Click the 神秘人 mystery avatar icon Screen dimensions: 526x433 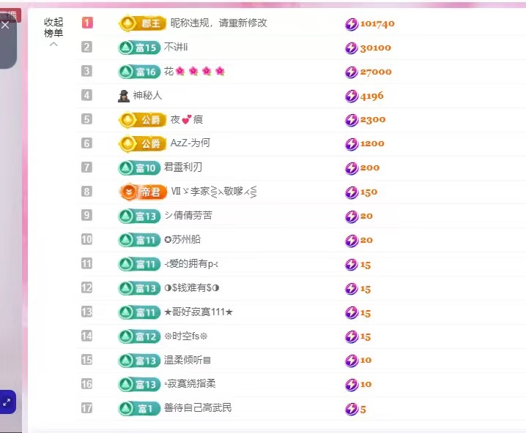pos(124,95)
